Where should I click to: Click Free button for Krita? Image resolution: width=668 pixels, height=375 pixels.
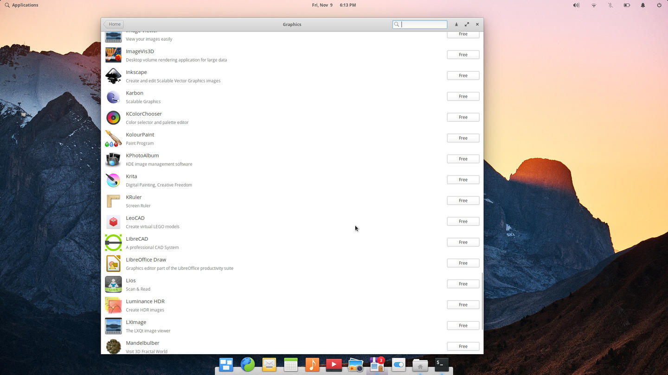point(463,180)
